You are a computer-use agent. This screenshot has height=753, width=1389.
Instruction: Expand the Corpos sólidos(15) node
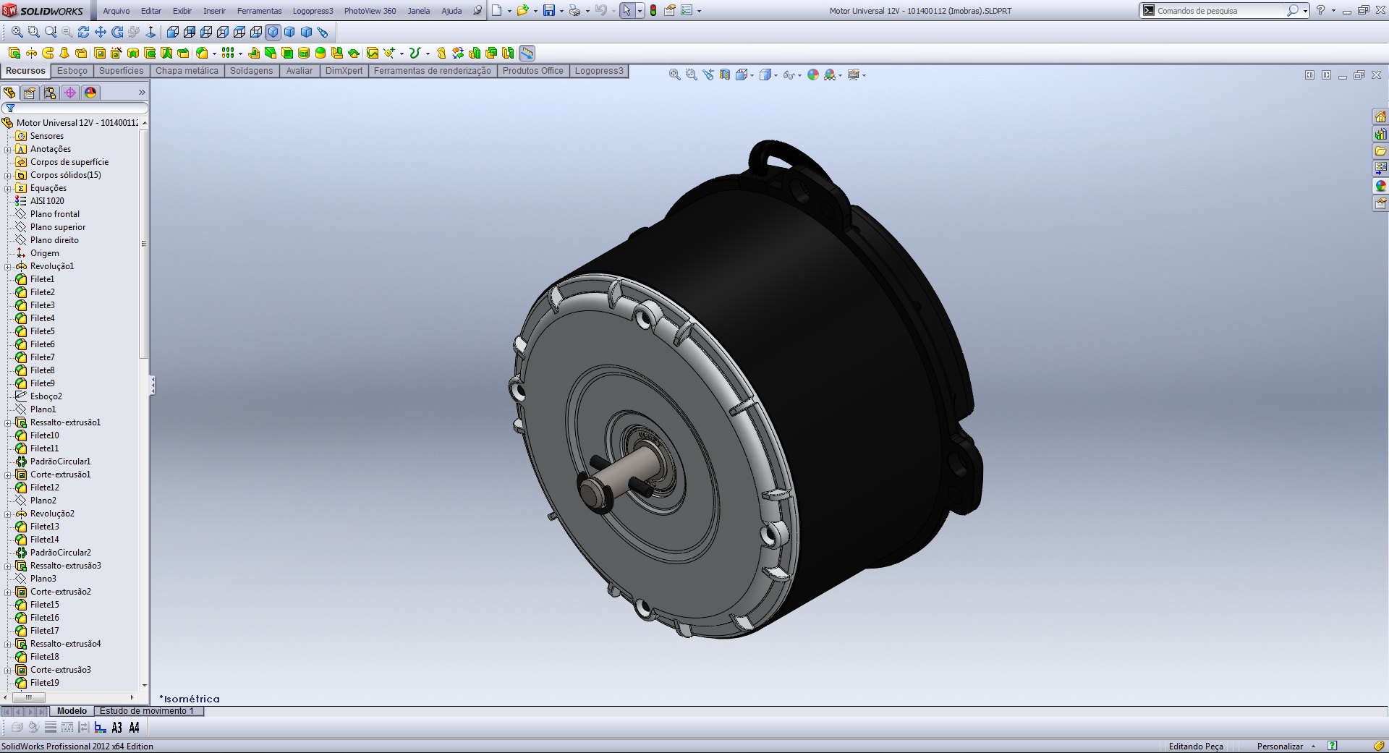pos(8,176)
